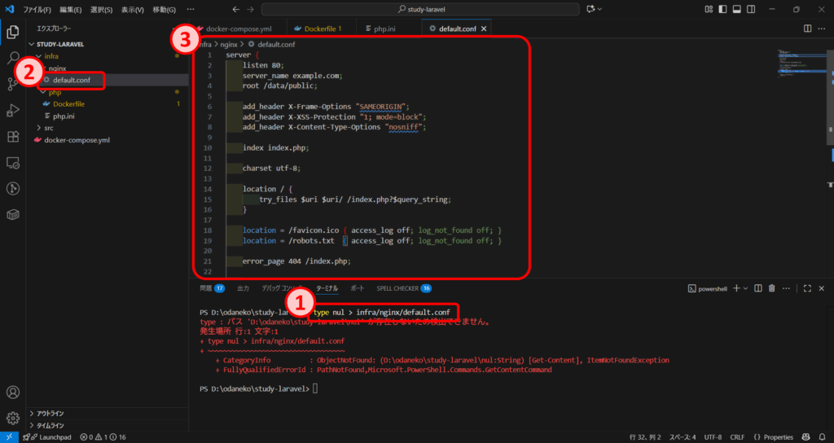Open the Extensions view icon

point(13,137)
